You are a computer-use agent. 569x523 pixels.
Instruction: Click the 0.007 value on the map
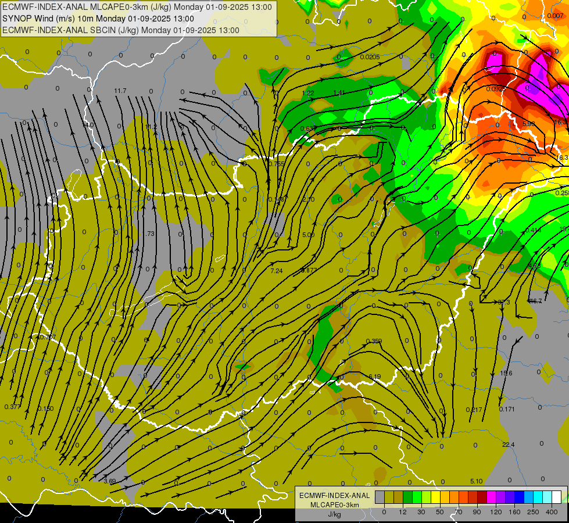[555, 16]
